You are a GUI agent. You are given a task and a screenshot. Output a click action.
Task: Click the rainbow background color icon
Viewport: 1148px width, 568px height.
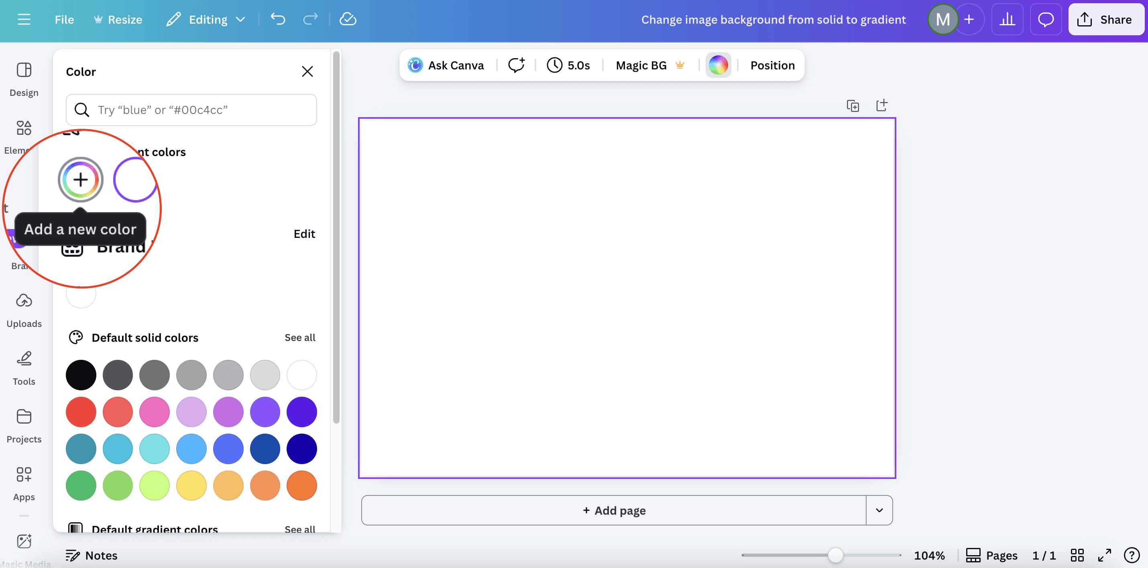point(718,65)
